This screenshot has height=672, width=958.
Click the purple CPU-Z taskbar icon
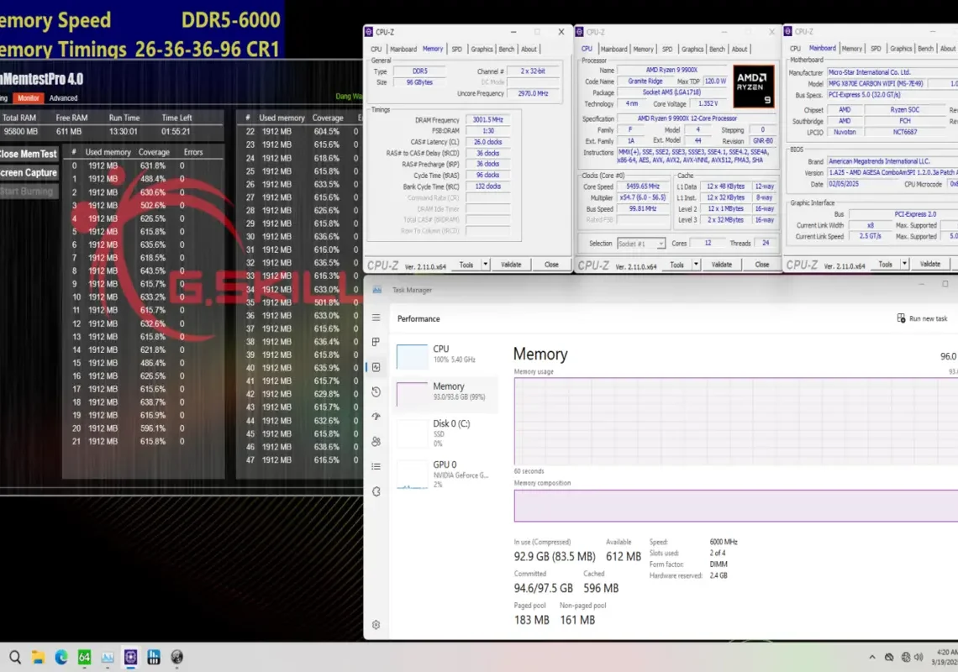click(x=131, y=658)
